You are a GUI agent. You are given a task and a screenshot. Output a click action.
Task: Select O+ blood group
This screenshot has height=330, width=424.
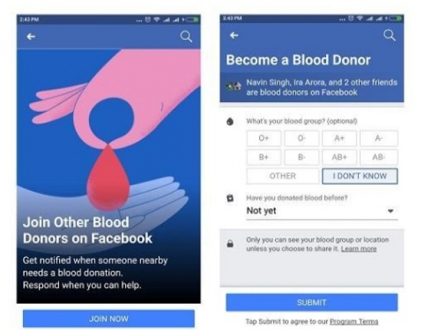(x=263, y=138)
